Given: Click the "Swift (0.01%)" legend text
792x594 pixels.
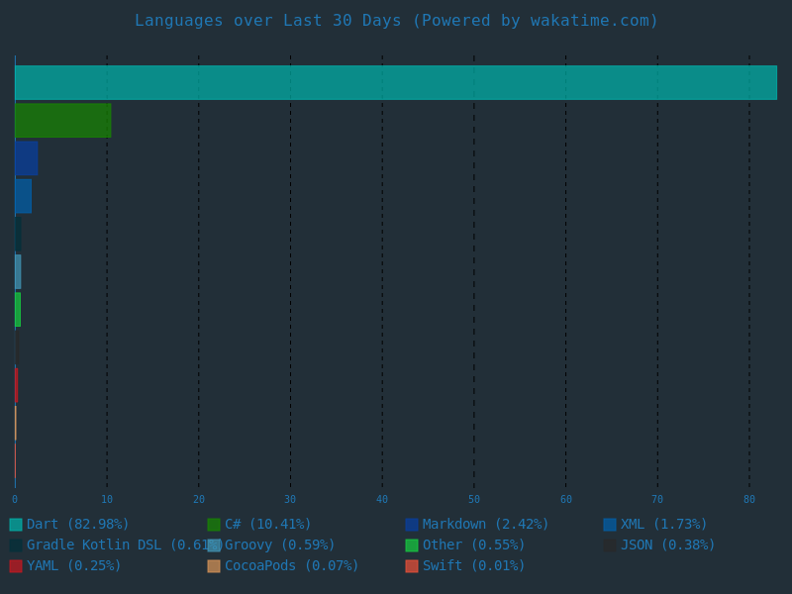Looking at the screenshot, I should point(474,566).
